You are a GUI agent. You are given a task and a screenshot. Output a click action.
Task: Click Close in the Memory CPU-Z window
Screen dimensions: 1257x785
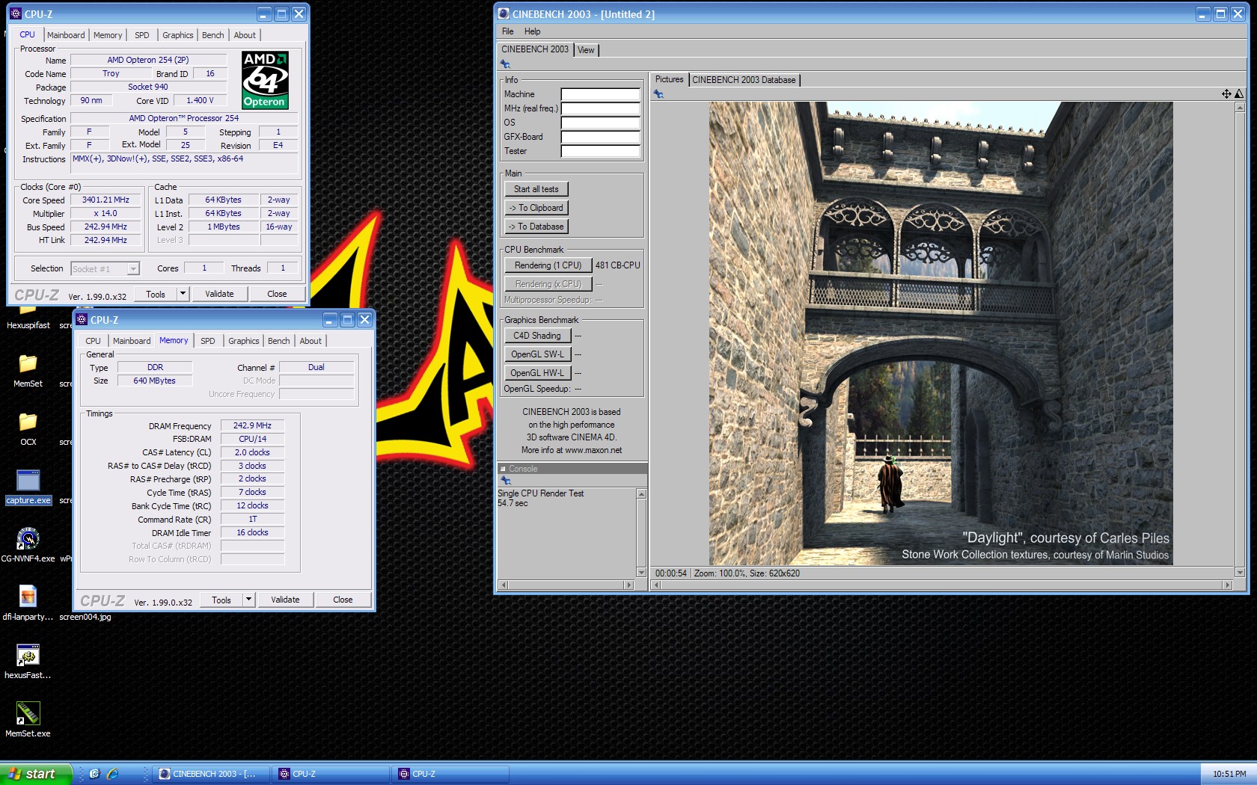(x=343, y=600)
